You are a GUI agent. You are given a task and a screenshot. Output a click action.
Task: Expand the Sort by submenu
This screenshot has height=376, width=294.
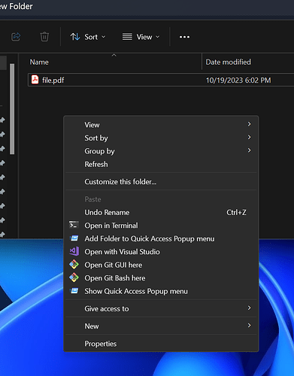[162, 138]
